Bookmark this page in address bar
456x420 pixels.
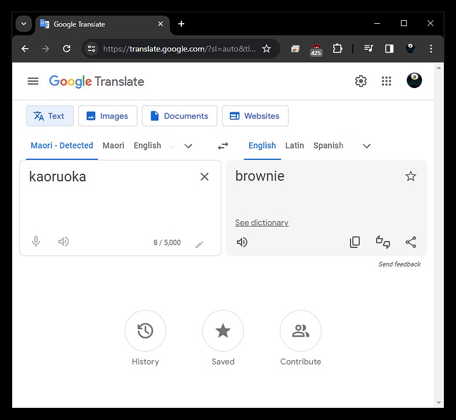(267, 49)
